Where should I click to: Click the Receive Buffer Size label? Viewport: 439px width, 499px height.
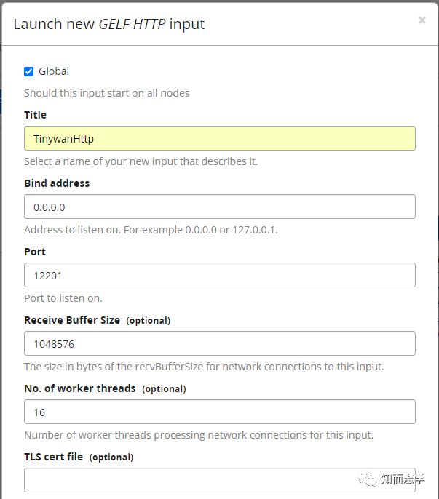coord(72,320)
